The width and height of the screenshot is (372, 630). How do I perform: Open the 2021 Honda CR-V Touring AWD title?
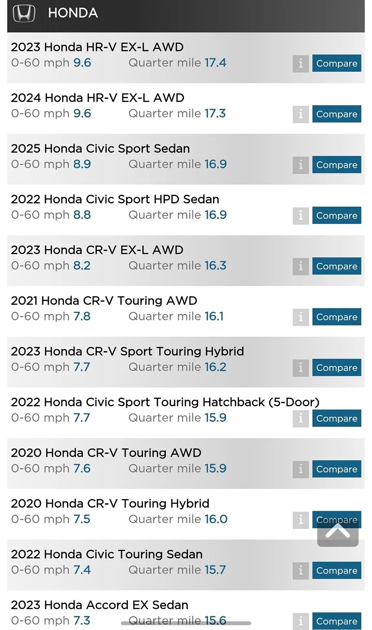click(x=104, y=300)
